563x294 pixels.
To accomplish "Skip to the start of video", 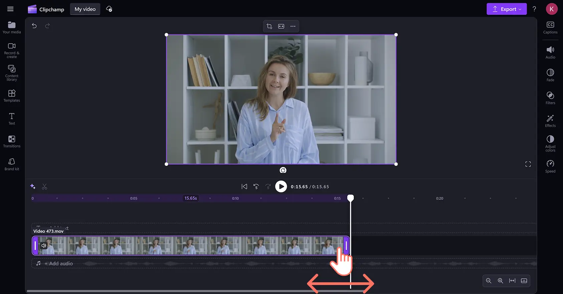I will (244, 186).
